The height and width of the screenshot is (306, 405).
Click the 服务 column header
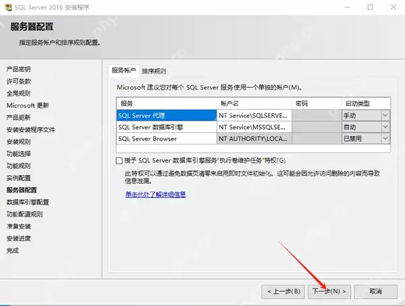[167, 103]
